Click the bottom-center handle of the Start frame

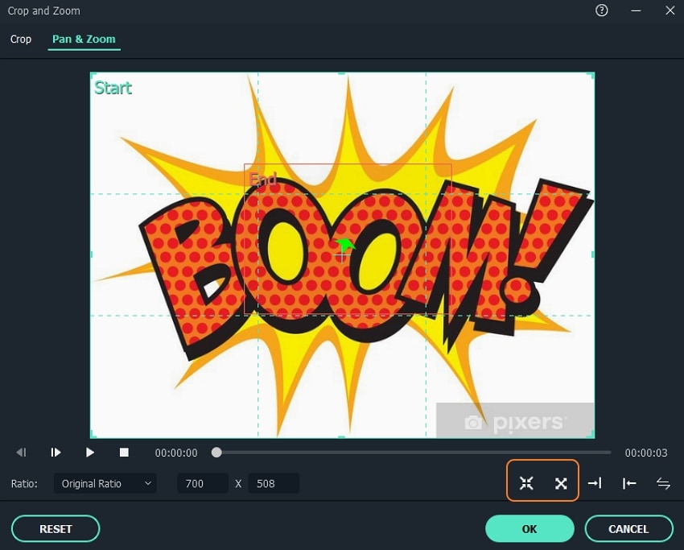tap(341, 436)
